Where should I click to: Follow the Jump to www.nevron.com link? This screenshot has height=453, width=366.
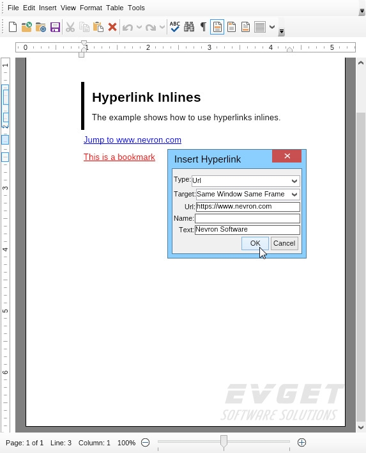pos(132,140)
